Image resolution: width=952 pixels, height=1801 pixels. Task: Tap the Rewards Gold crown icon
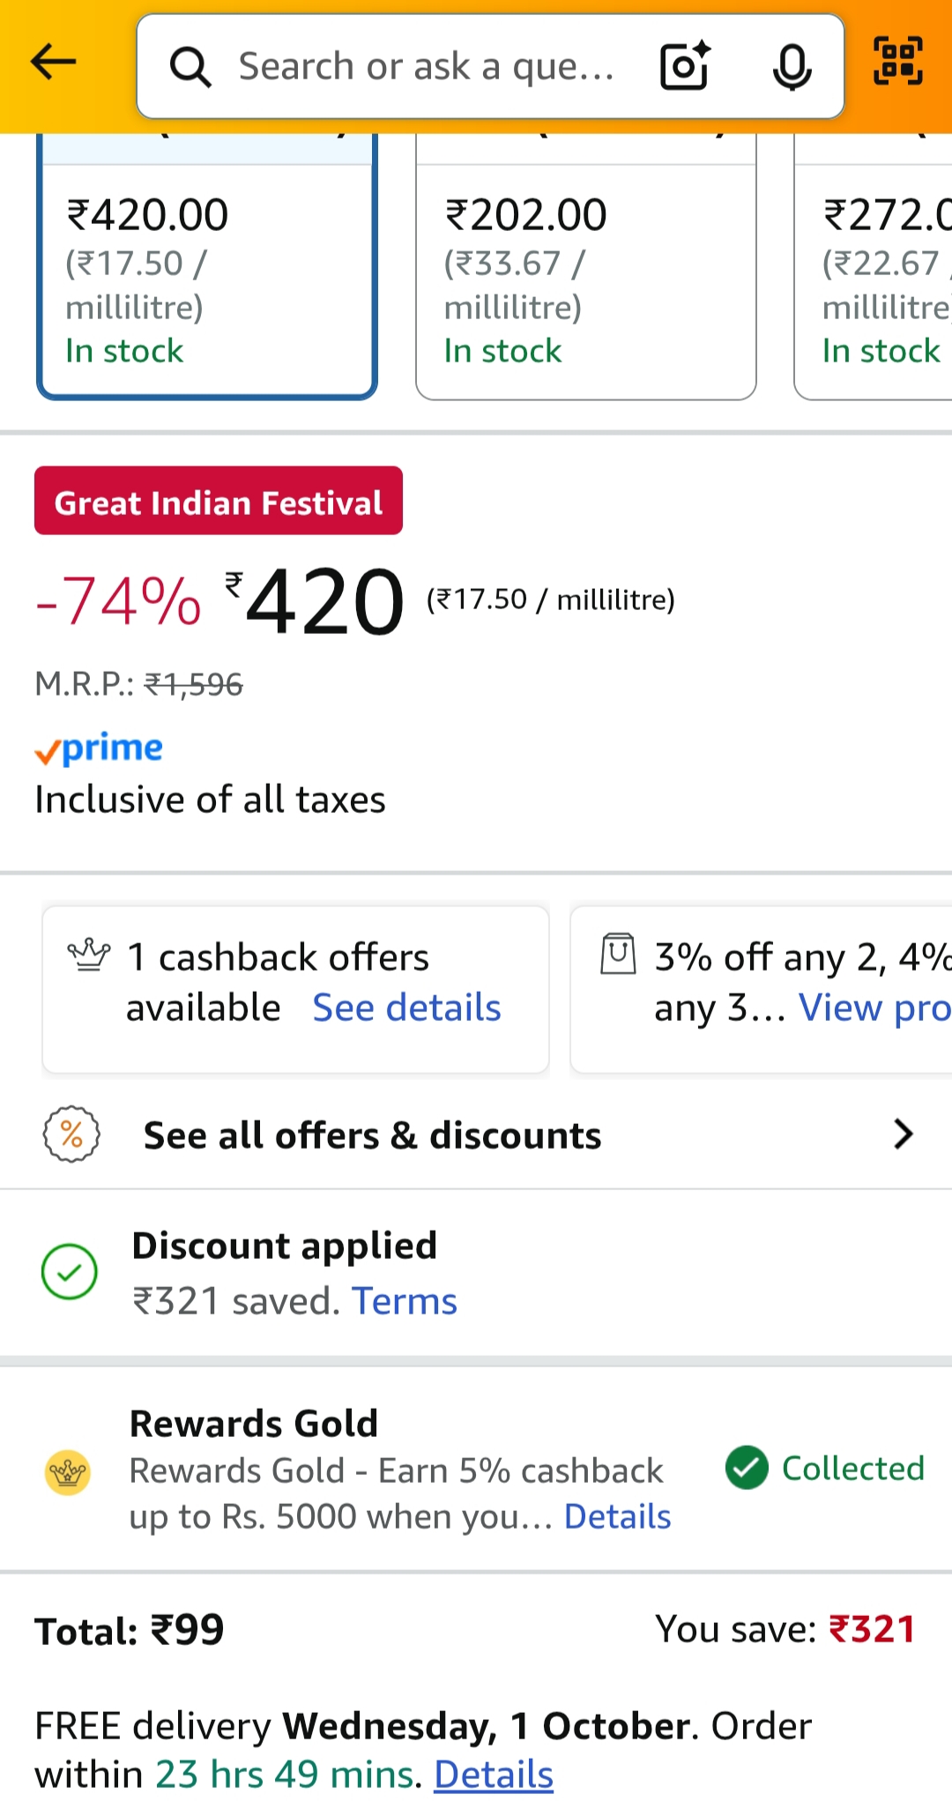pos(68,1472)
